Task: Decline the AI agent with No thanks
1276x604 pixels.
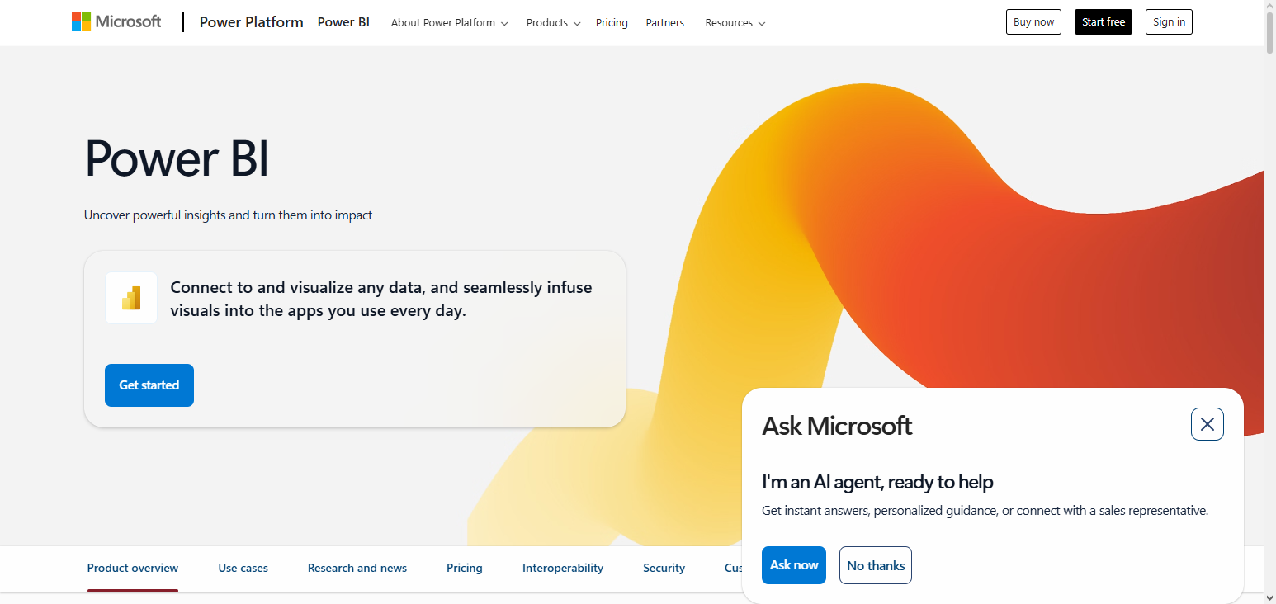Action: 875,564
